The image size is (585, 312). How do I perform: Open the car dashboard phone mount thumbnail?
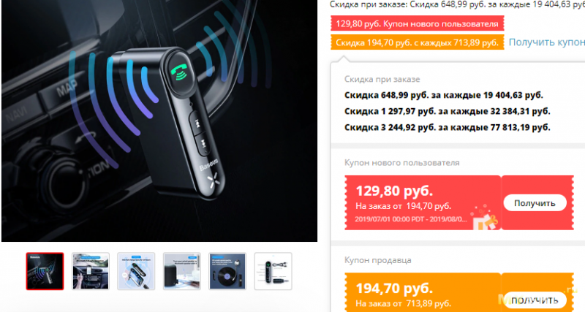tap(91, 271)
